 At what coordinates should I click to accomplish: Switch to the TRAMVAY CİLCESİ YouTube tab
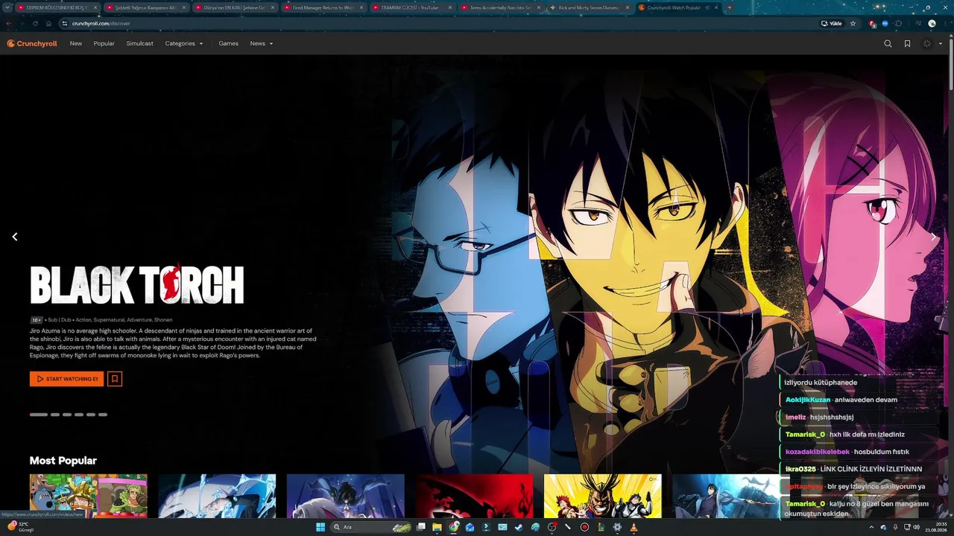pos(412,7)
